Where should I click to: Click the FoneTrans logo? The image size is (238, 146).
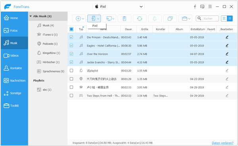point(17,6)
